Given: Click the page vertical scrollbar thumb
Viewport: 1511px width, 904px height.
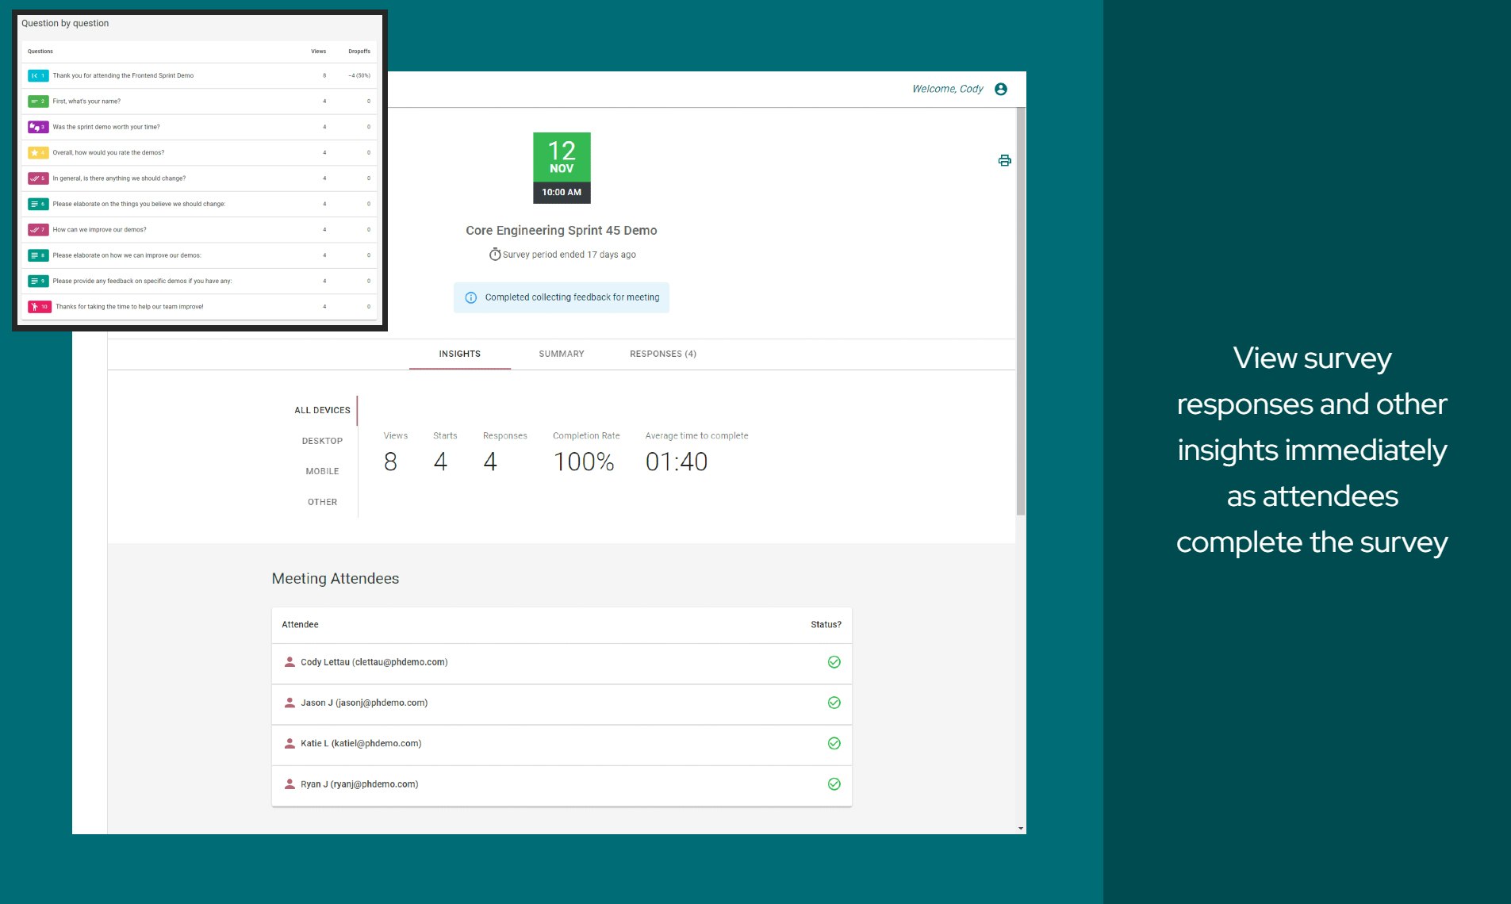Looking at the screenshot, I should [x=1021, y=312].
